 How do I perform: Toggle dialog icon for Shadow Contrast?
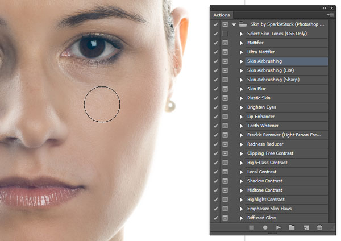click(x=225, y=181)
